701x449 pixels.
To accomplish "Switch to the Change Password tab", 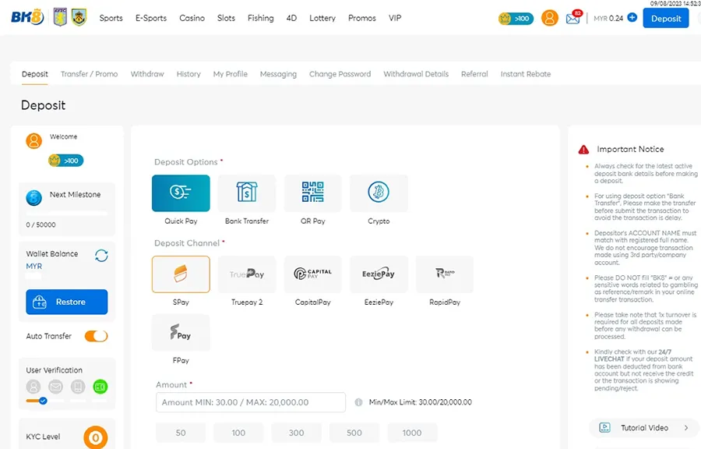I will pos(340,74).
